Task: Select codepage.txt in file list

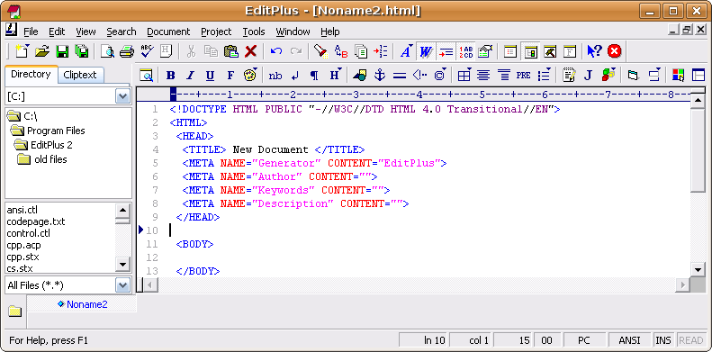Action: (36, 221)
